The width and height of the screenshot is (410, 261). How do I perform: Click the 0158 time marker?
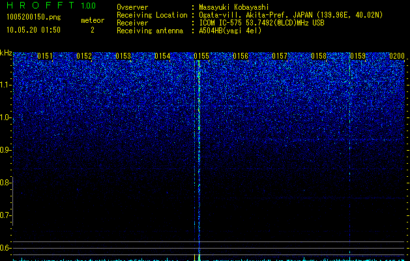pyautogui.click(x=319, y=56)
